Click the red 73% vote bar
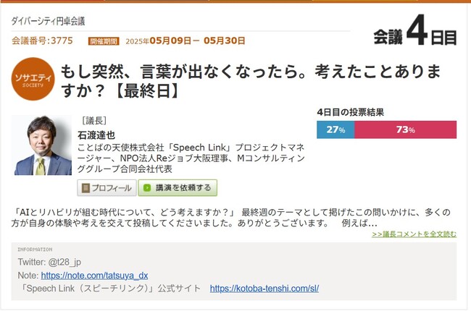471x311 pixels. coord(406,129)
